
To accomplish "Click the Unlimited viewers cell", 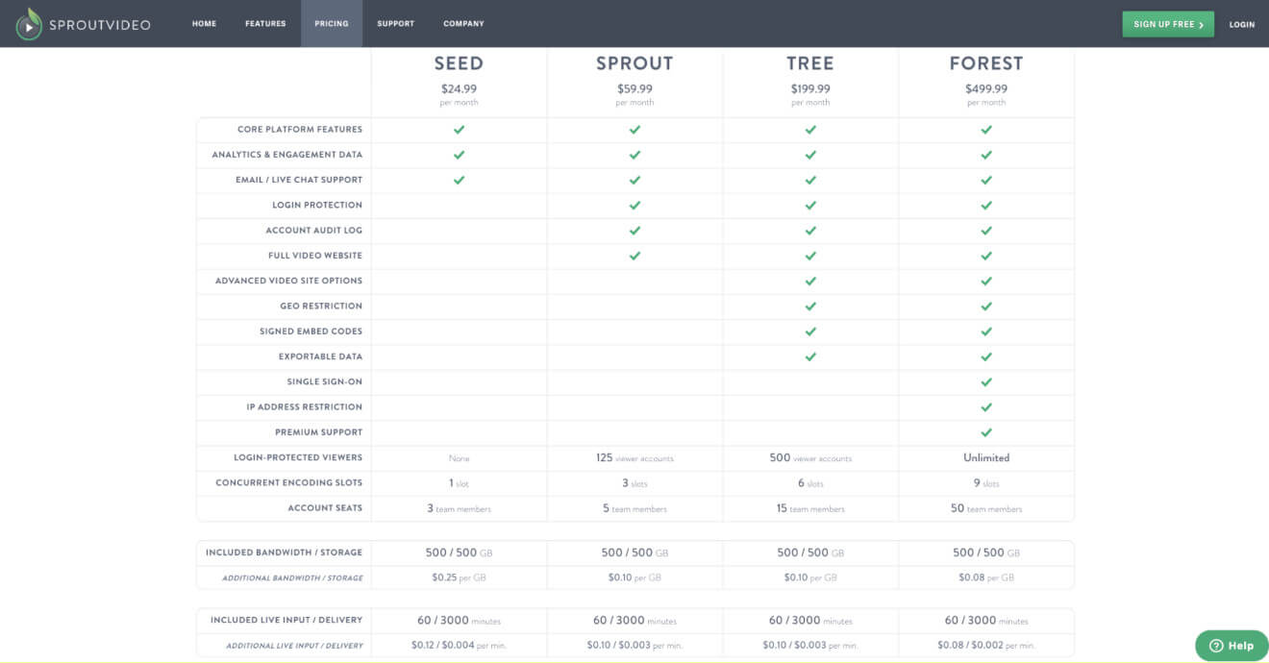I will (x=986, y=457).
